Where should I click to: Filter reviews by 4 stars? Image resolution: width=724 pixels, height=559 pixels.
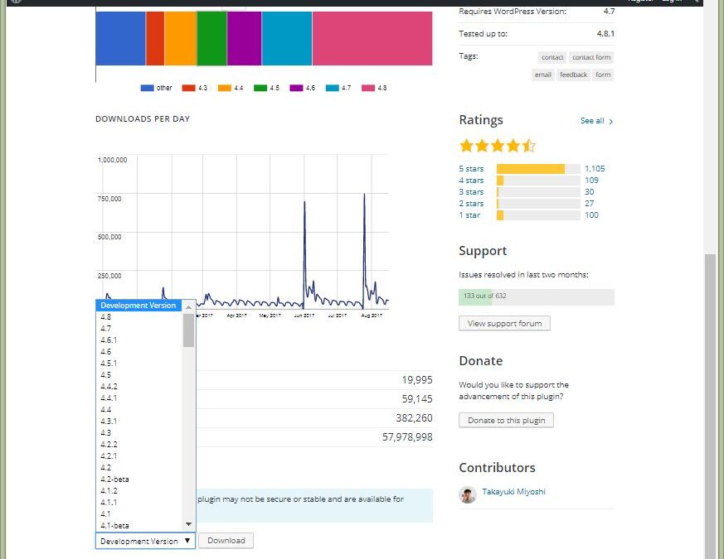pyautogui.click(x=471, y=181)
